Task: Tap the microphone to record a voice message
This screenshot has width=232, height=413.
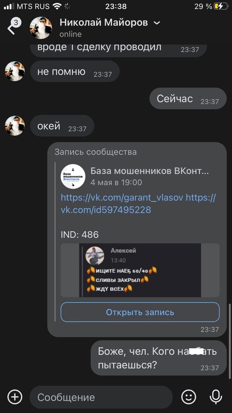Action: [216, 397]
